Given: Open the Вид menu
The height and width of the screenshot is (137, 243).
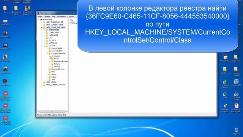Looking at the screenshot, I should point(53,16).
